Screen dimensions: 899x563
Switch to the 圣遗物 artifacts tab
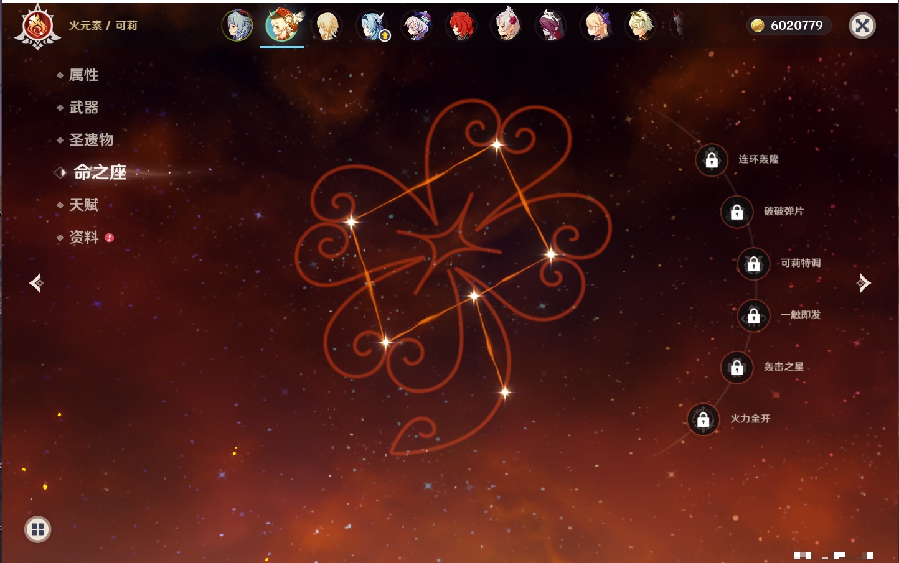[91, 140]
